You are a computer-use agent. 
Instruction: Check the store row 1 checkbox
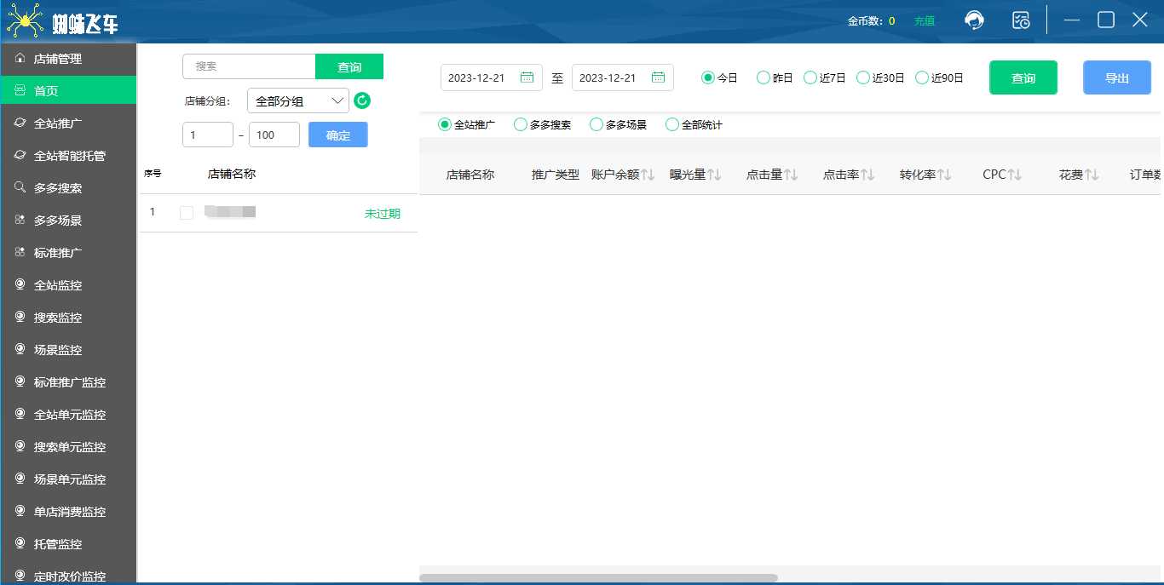click(x=187, y=213)
